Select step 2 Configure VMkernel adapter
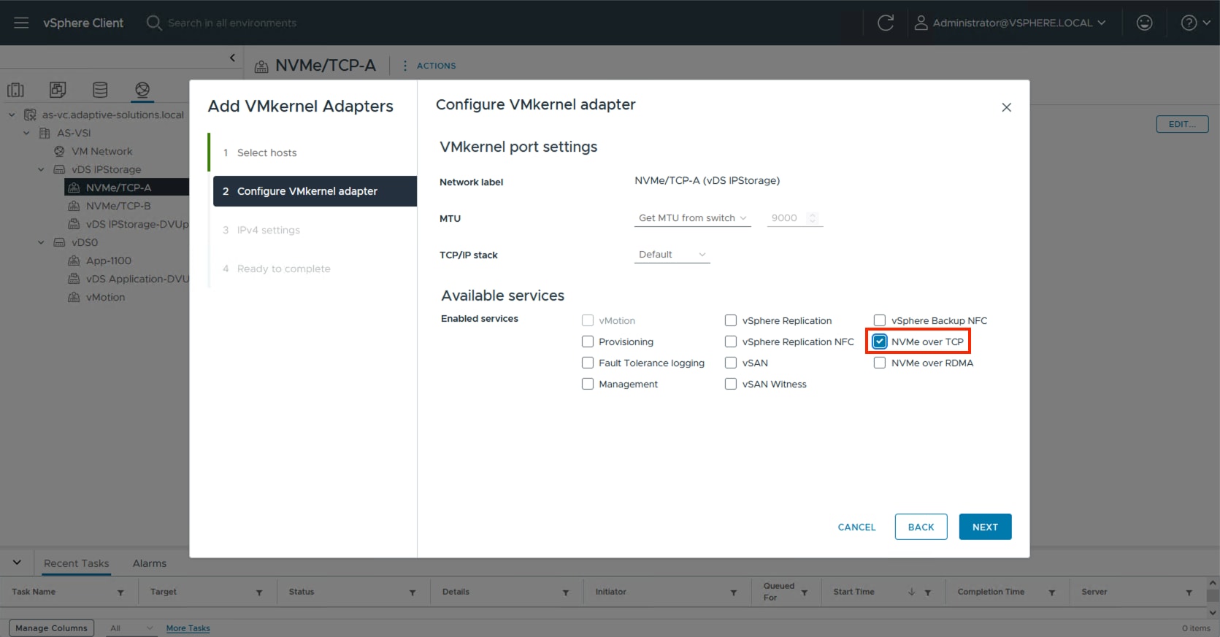This screenshot has width=1220, height=637. pos(315,191)
